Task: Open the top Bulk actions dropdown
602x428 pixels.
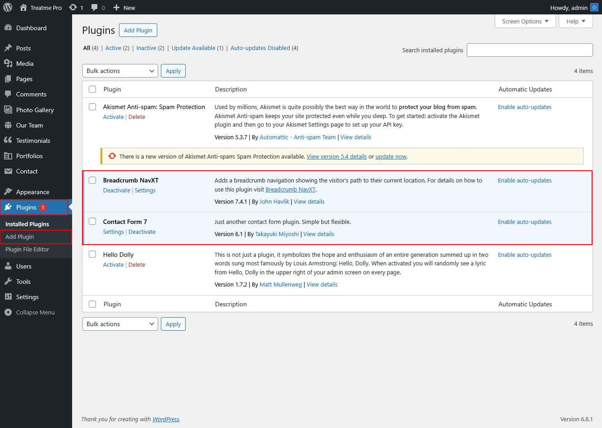Action: tap(120, 71)
